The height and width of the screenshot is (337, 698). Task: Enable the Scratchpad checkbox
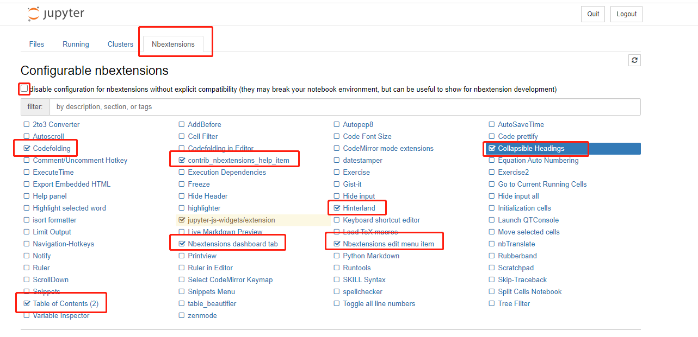(492, 268)
